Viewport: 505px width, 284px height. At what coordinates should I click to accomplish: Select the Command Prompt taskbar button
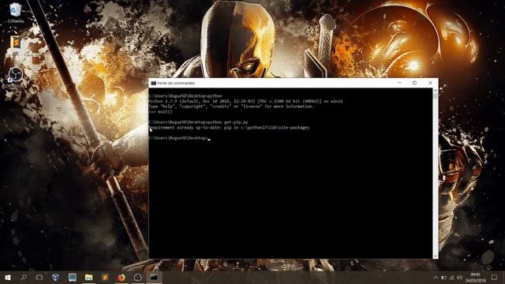point(154,277)
